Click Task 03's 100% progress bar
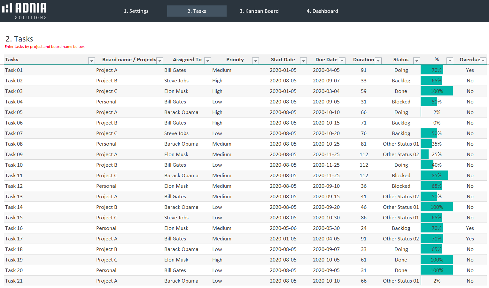Screen dimensions: 489x288 [437, 91]
